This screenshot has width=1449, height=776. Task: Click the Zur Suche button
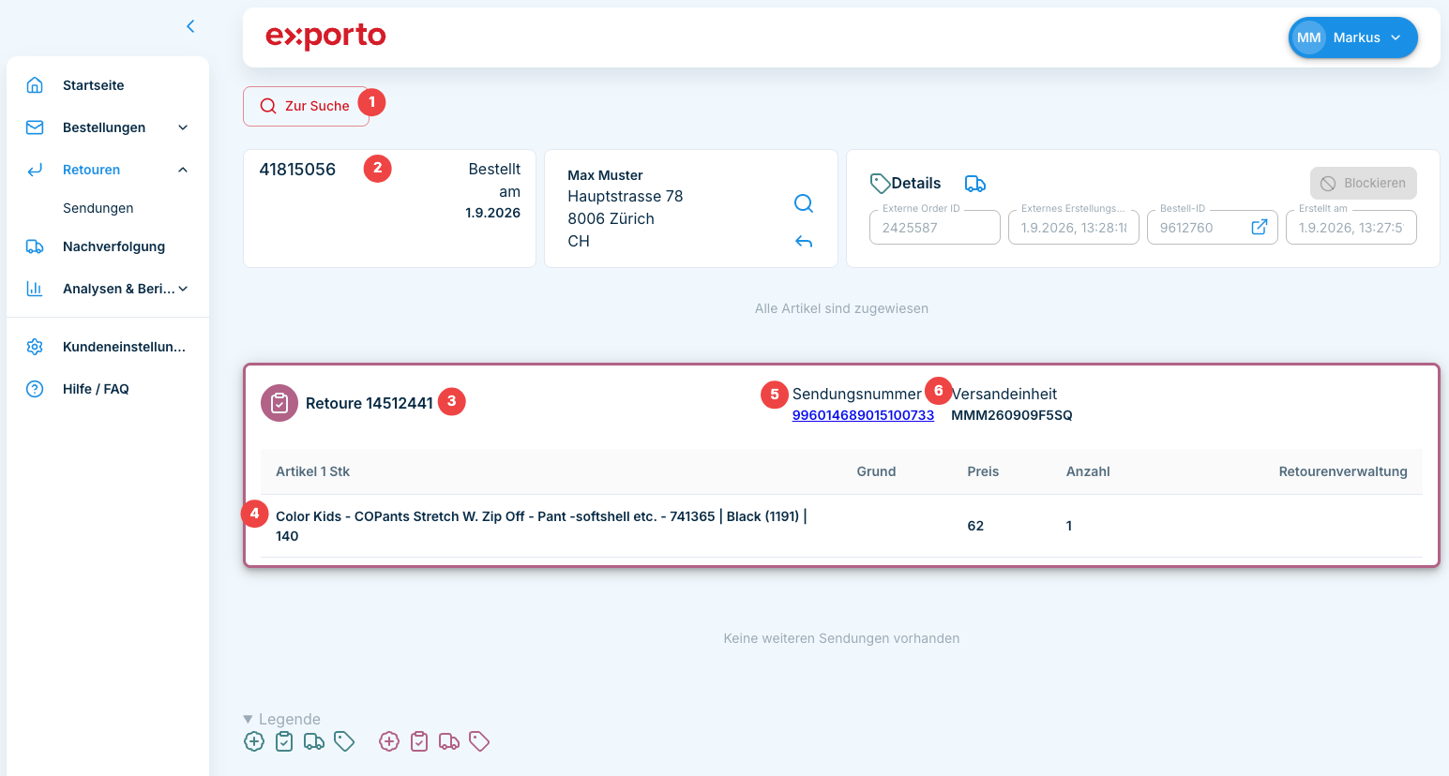tap(306, 106)
